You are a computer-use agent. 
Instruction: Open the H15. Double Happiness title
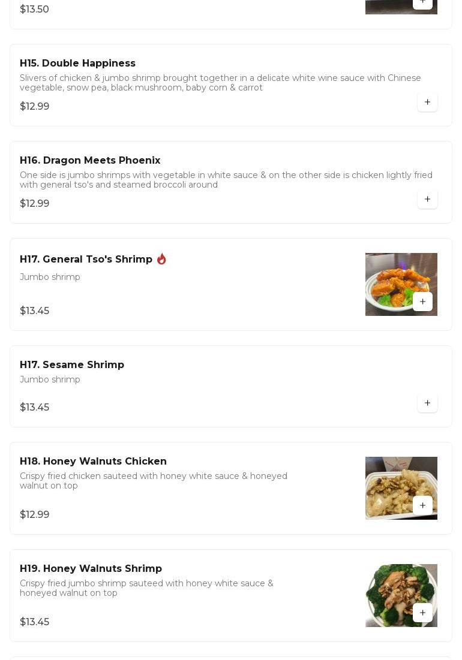coord(77,63)
